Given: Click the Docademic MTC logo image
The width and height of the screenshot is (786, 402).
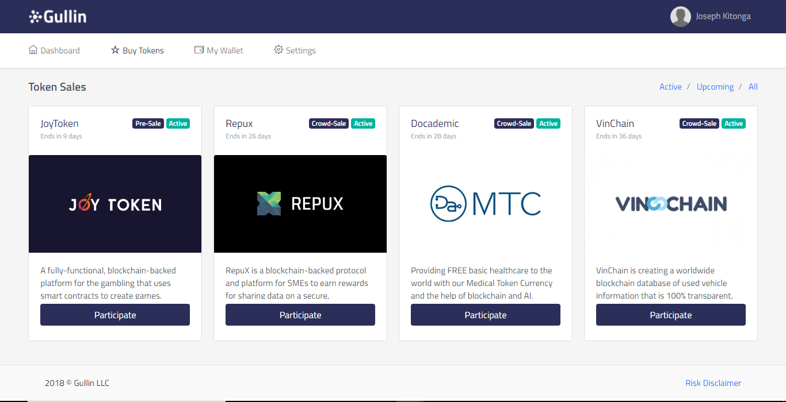Looking at the screenshot, I should point(486,204).
